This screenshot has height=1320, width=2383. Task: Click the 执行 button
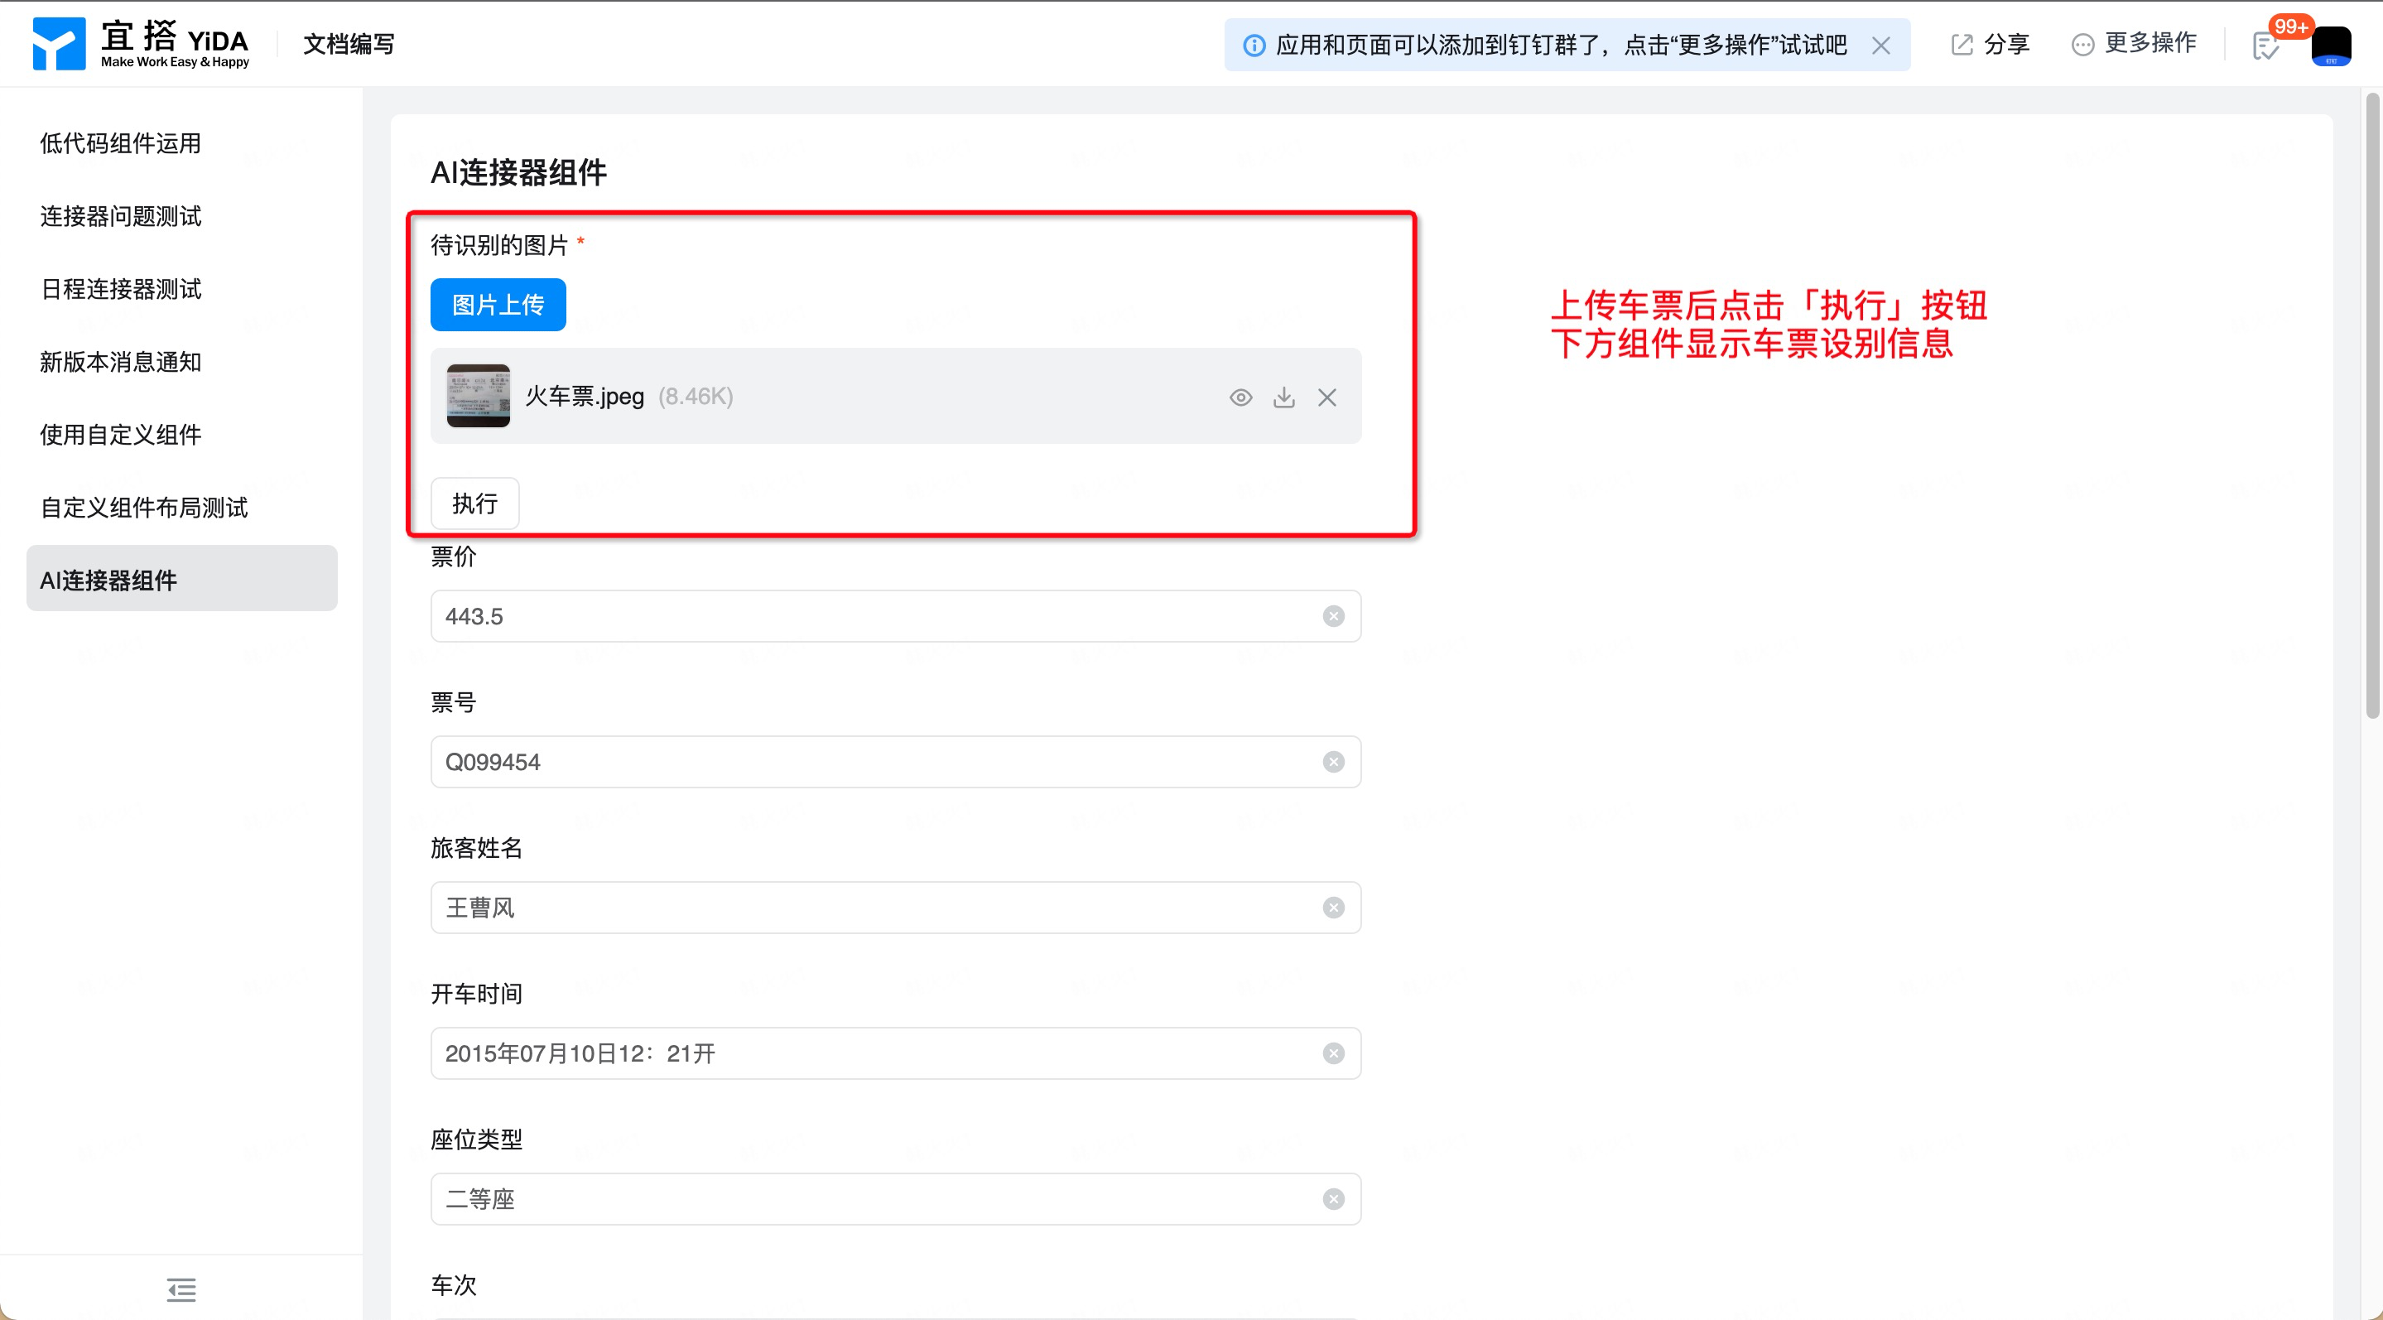click(474, 503)
